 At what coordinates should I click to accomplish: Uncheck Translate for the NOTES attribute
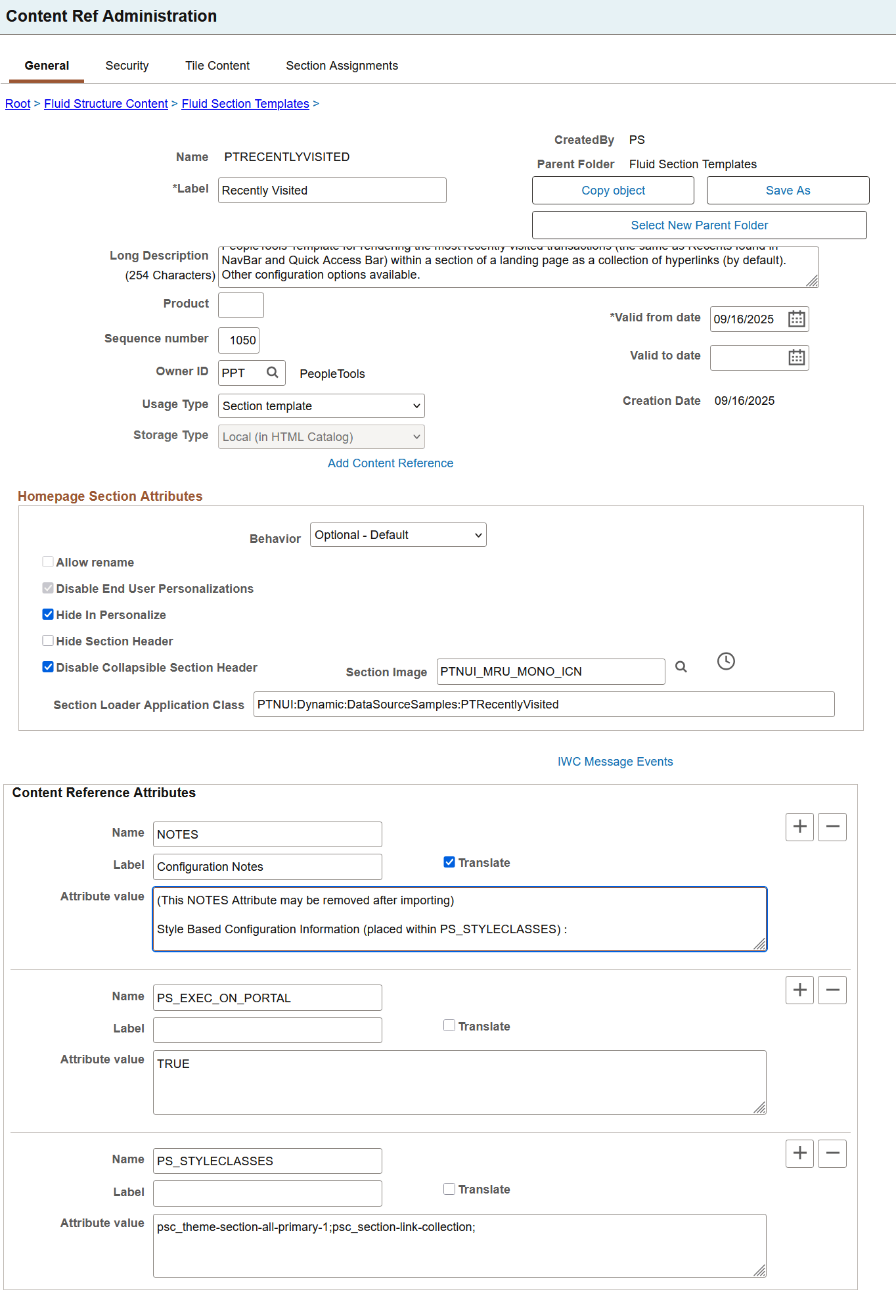click(449, 862)
